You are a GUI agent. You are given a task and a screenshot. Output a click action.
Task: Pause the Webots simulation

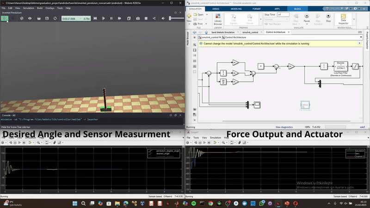111,18
